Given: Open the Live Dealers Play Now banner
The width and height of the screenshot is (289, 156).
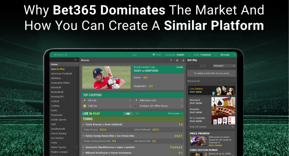Looking at the screenshot, I should click(x=211, y=90).
